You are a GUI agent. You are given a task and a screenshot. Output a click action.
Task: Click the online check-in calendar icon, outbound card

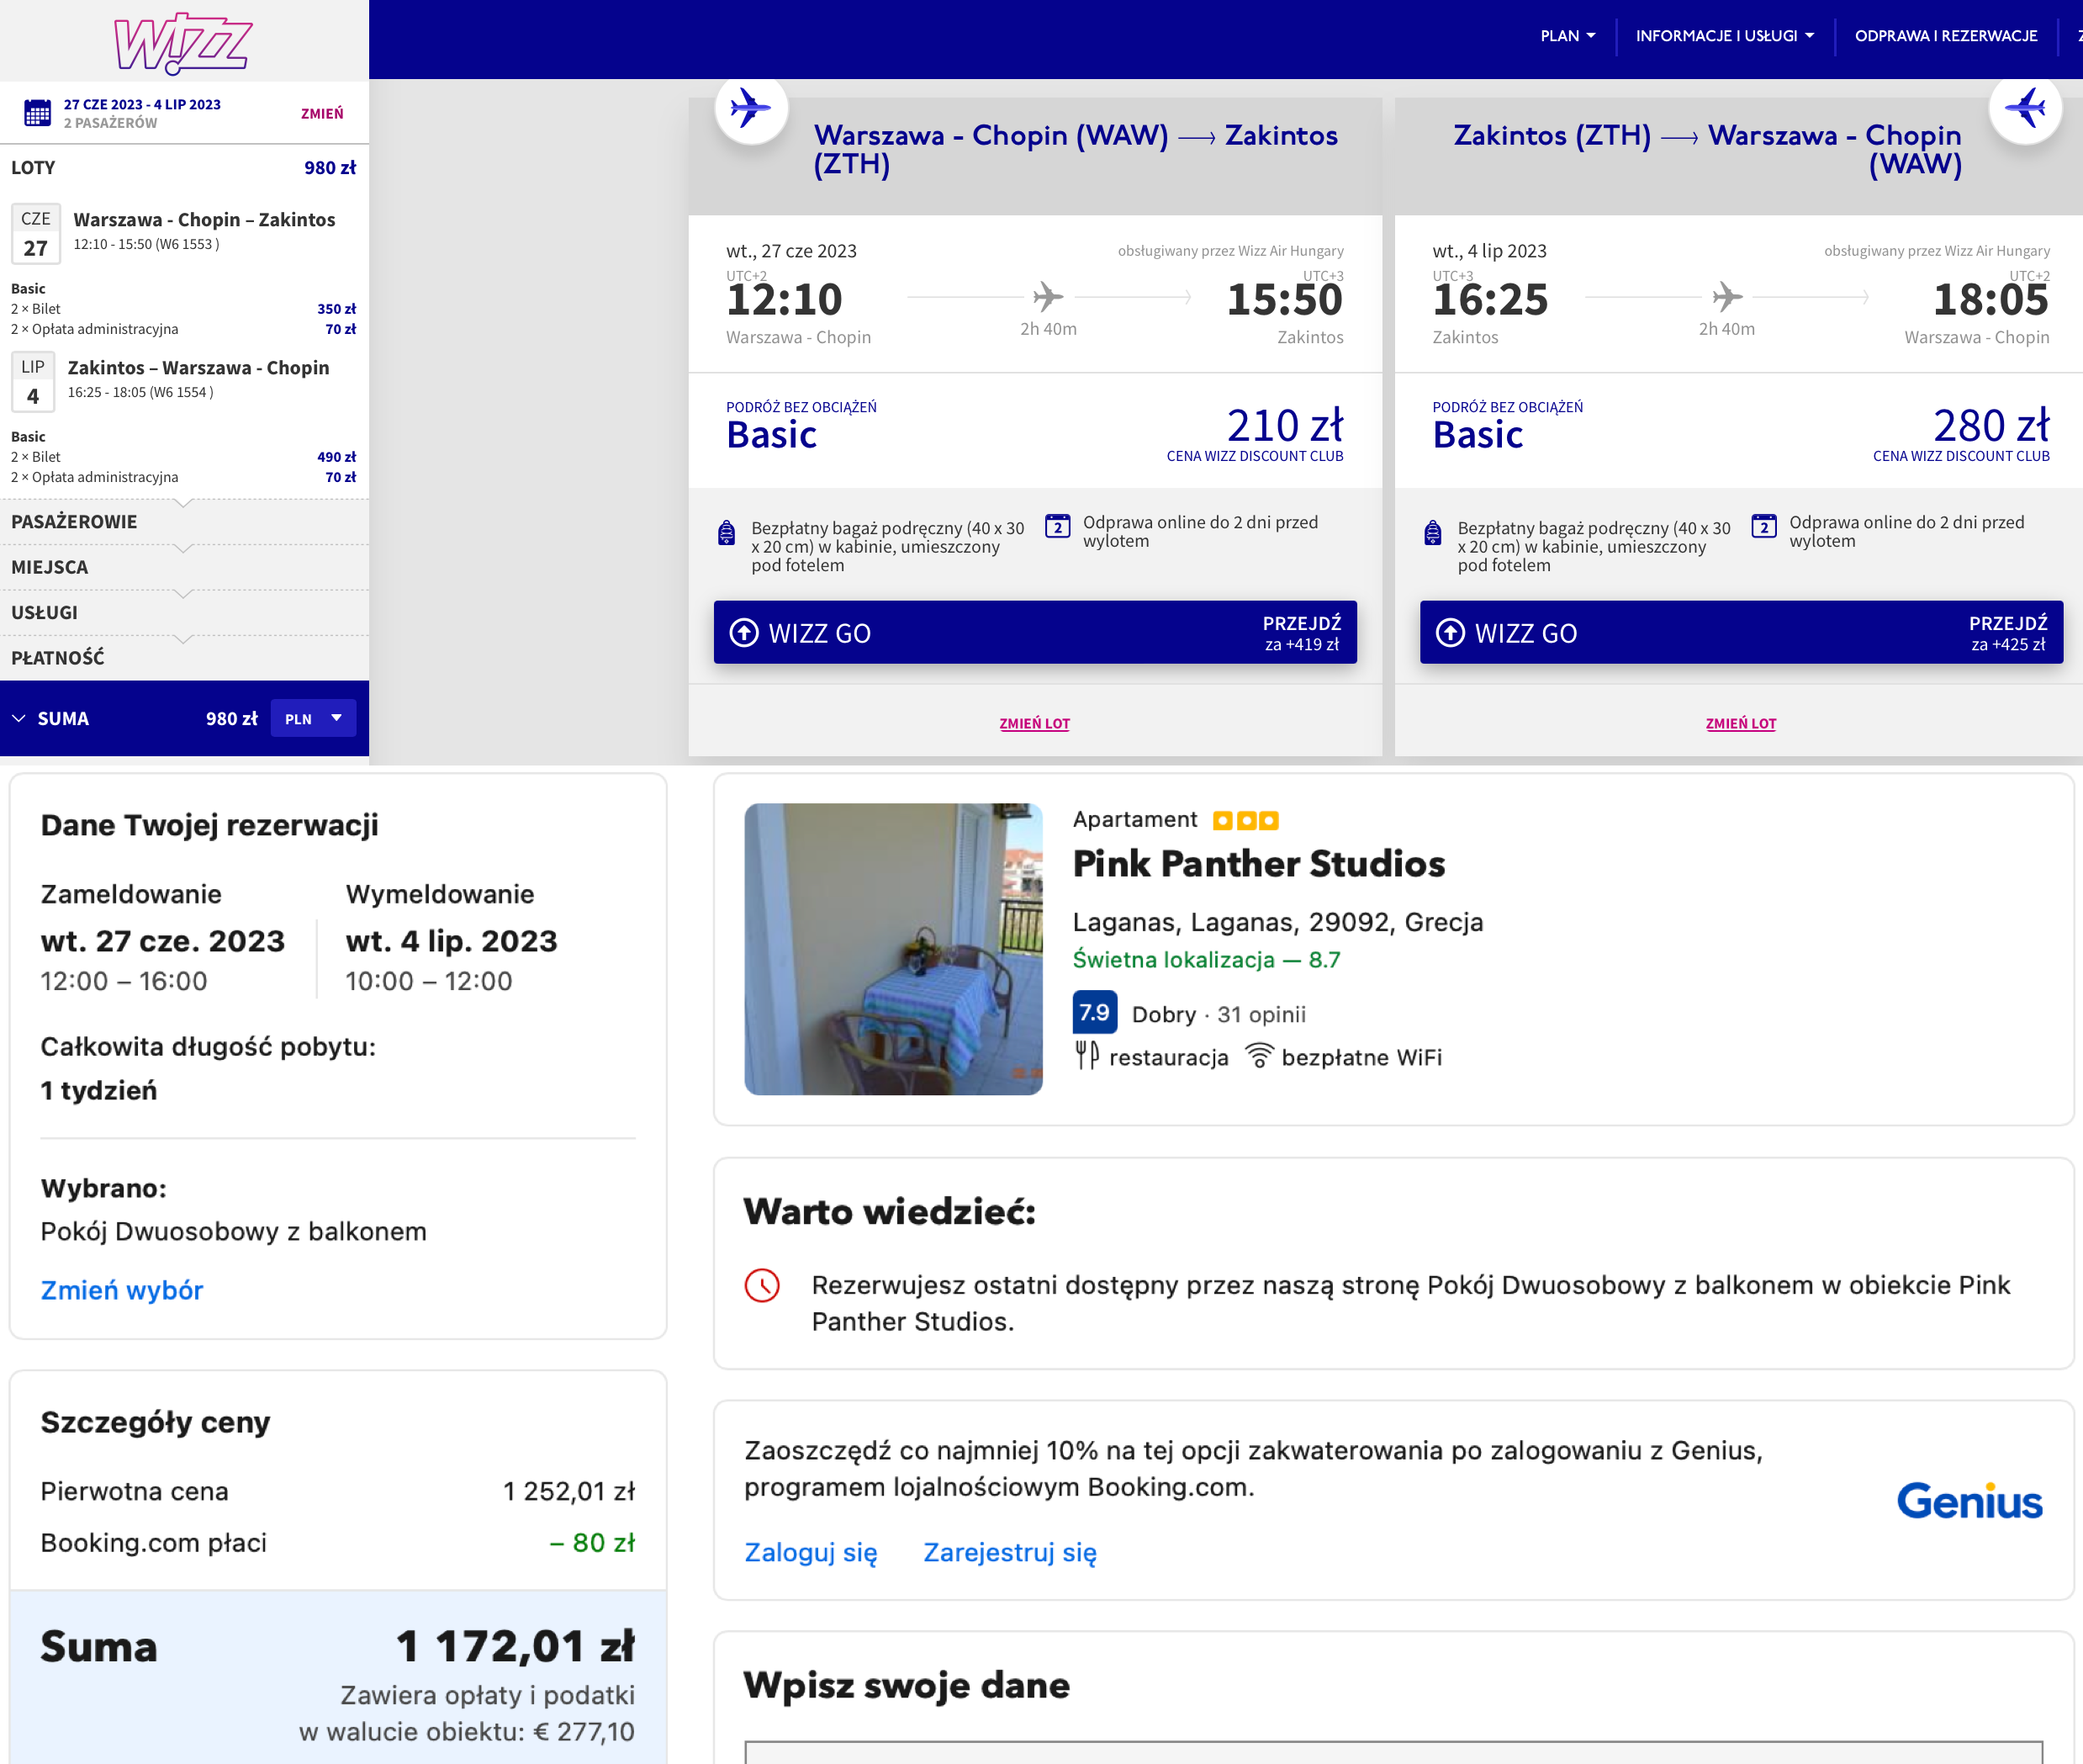(1058, 526)
